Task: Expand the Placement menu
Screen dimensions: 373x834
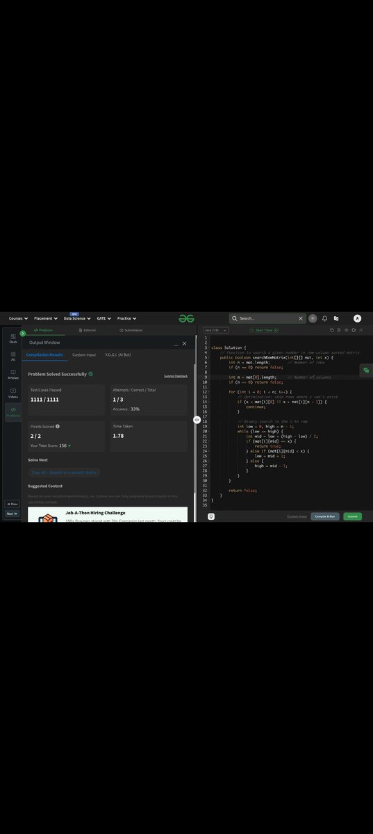Action: point(46,318)
